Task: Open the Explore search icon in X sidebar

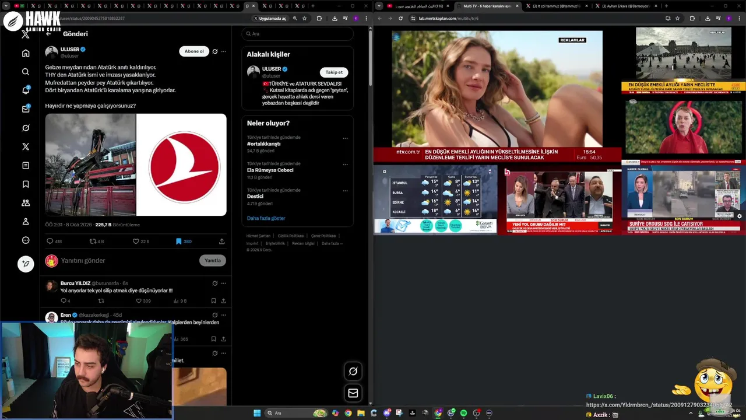Action: coord(26,72)
